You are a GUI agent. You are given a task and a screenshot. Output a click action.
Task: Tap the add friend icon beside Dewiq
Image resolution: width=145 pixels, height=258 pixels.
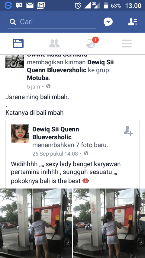pos(128,131)
